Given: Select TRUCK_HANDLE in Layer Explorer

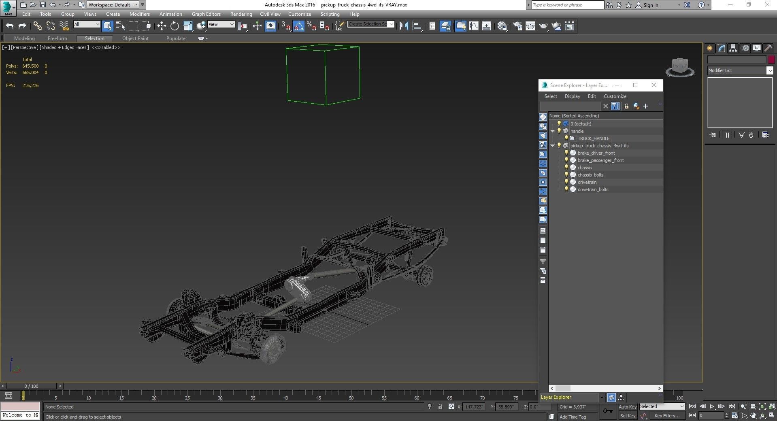Looking at the screenshot, I should tap(593, 138).
